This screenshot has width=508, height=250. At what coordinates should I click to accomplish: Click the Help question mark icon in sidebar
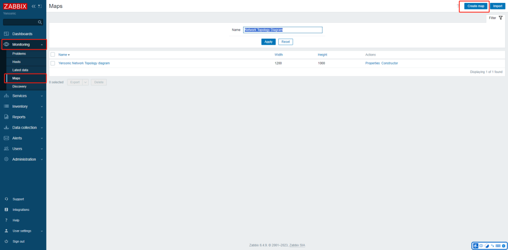pos(6,220)
